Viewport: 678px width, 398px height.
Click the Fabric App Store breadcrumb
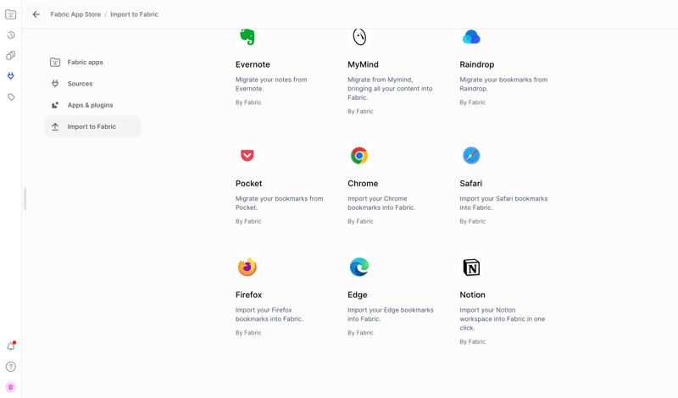pyautogui.click(x=75, y=14)
